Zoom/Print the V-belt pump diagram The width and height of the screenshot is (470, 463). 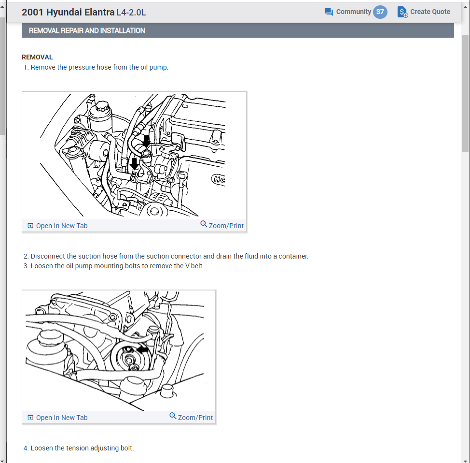coord(195,418)
